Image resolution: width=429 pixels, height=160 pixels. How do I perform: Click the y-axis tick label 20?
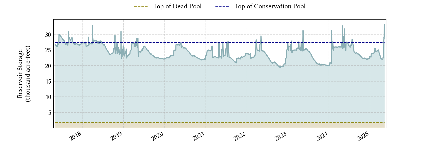click(48, 66)
